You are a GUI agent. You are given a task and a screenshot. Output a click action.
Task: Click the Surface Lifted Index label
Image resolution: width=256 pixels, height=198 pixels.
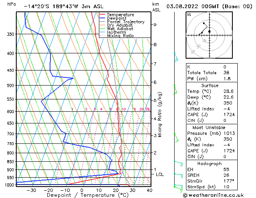point(201,109)
